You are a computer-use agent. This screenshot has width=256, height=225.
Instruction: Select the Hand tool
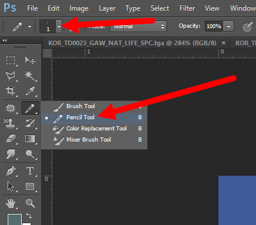pos(11,203)
